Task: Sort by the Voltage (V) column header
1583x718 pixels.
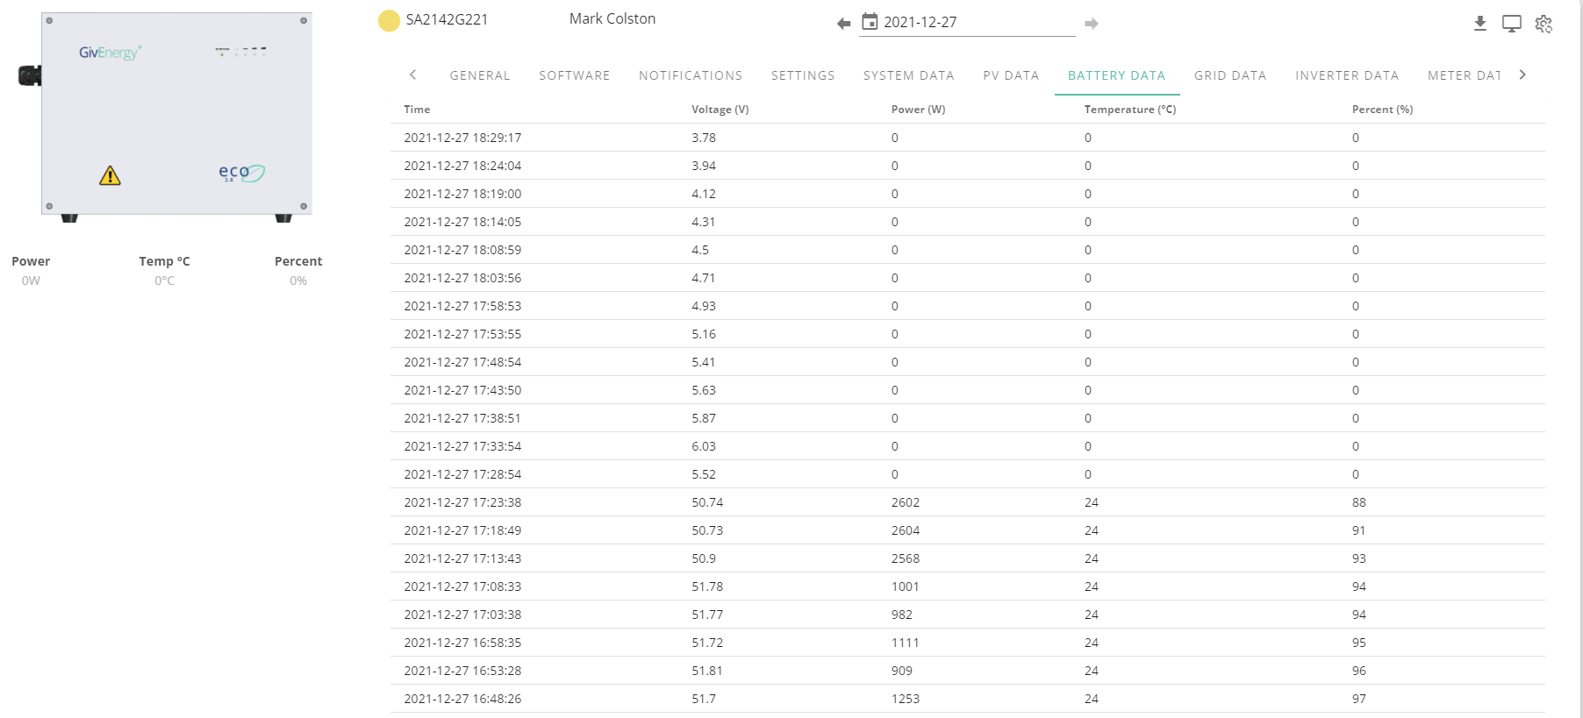Action: 720,110
